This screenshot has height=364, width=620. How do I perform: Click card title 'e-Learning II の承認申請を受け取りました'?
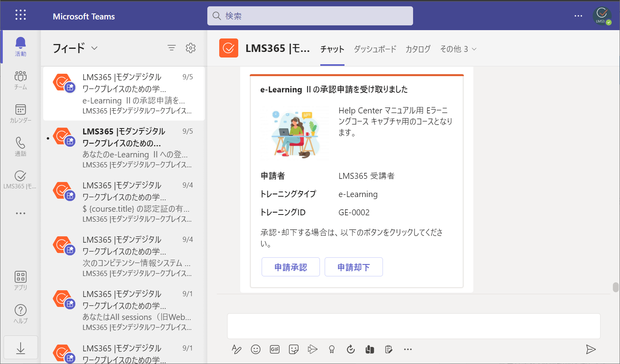[x=334, y=90]
